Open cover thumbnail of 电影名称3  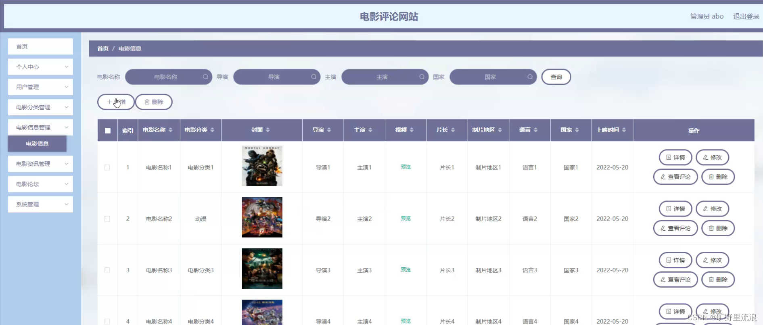pyautogui.click(x=262, y=269)
